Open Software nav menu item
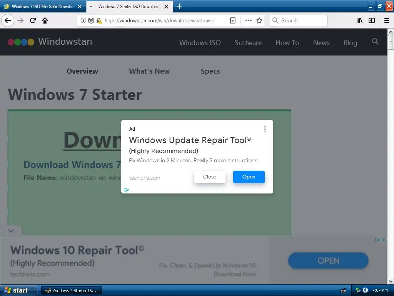Image resolution: width=394 pixels, height=296 pixels. (x=248, y=42)
